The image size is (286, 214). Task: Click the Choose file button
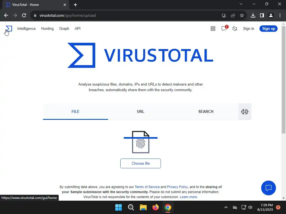point(141,163)
